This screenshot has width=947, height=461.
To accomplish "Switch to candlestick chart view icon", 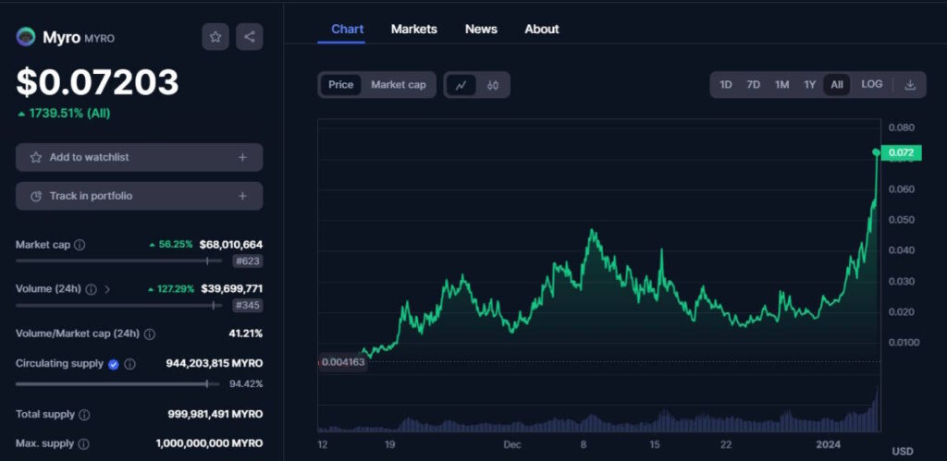I will point(493,85).
